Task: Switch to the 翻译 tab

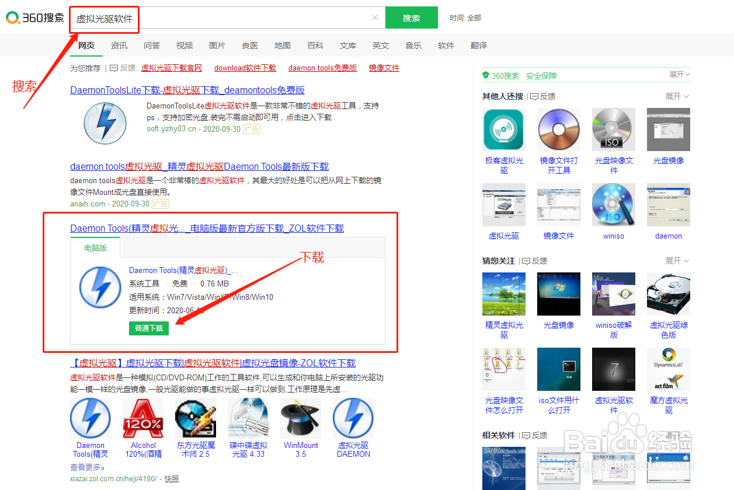Action: pyautogui.click(x=479, y=45)
